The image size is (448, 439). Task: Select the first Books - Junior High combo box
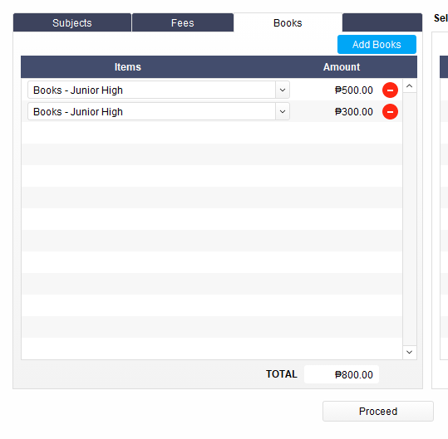click(x=159, y=90)
